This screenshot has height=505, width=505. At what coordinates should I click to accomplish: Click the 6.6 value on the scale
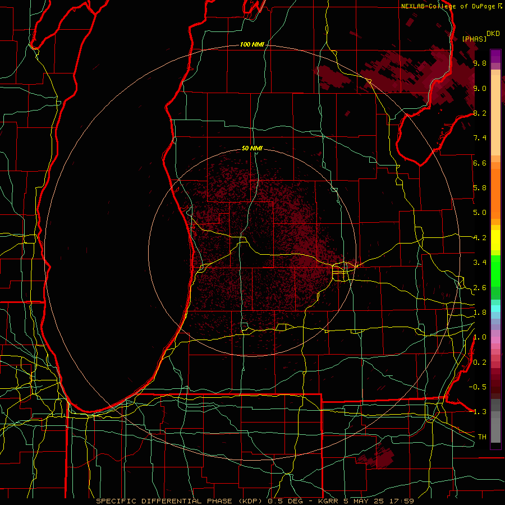tap(480, 163)
